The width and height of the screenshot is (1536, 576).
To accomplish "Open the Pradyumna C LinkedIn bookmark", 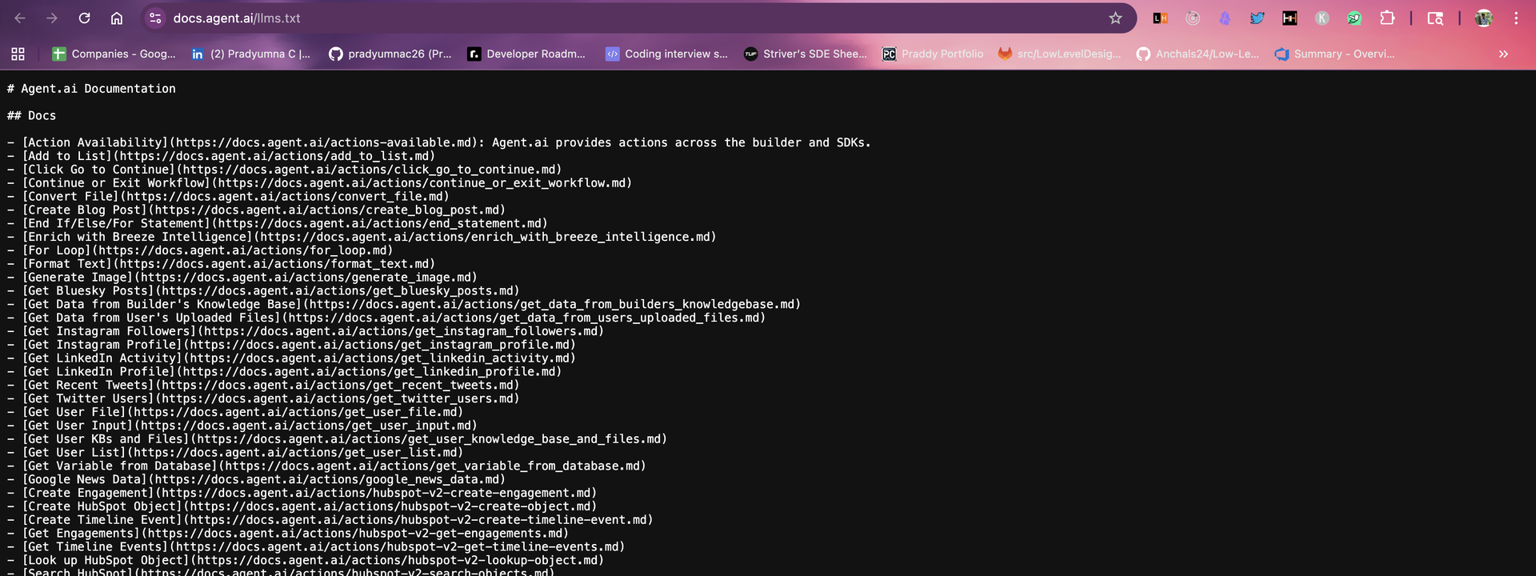I will click(x=250, y=54).
